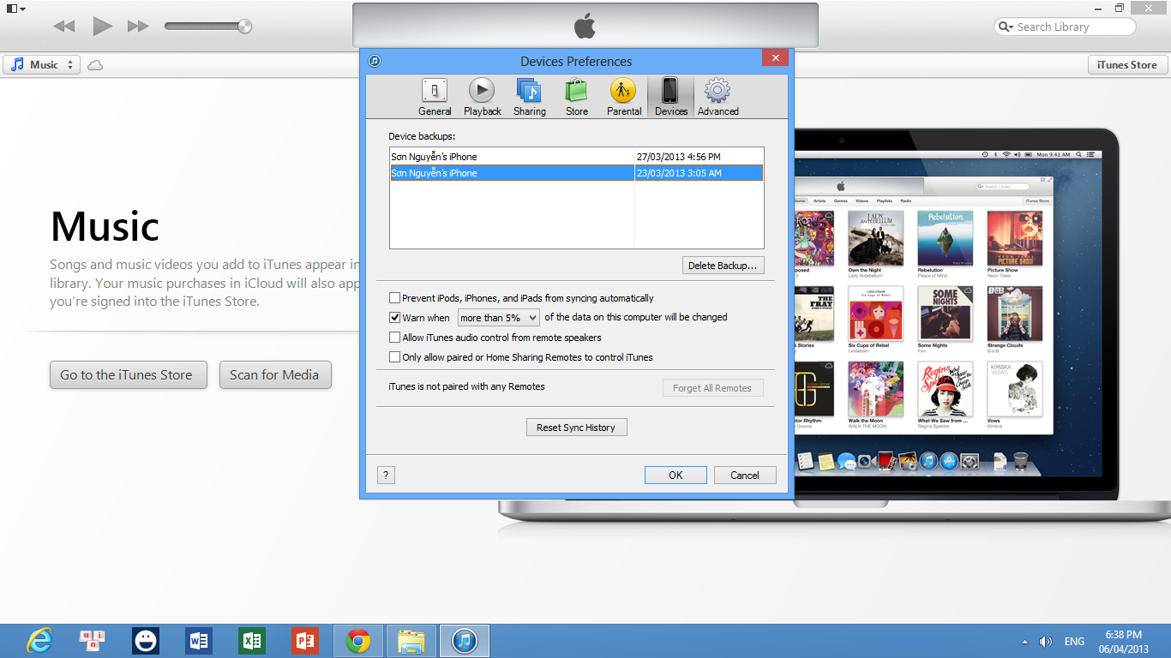Viewport: 1171px width, 658px height.
Task: Open Excel from the taskbar
Action: pos(252,640)
